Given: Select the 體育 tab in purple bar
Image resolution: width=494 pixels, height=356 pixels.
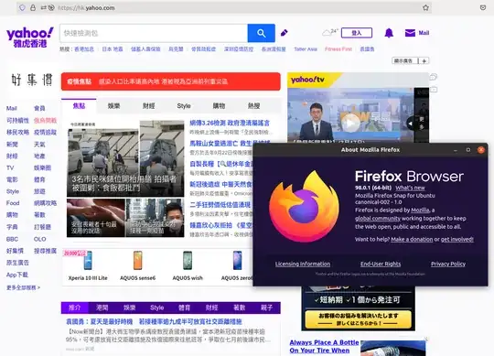Looking at the screenshot, I should [184, 307].
